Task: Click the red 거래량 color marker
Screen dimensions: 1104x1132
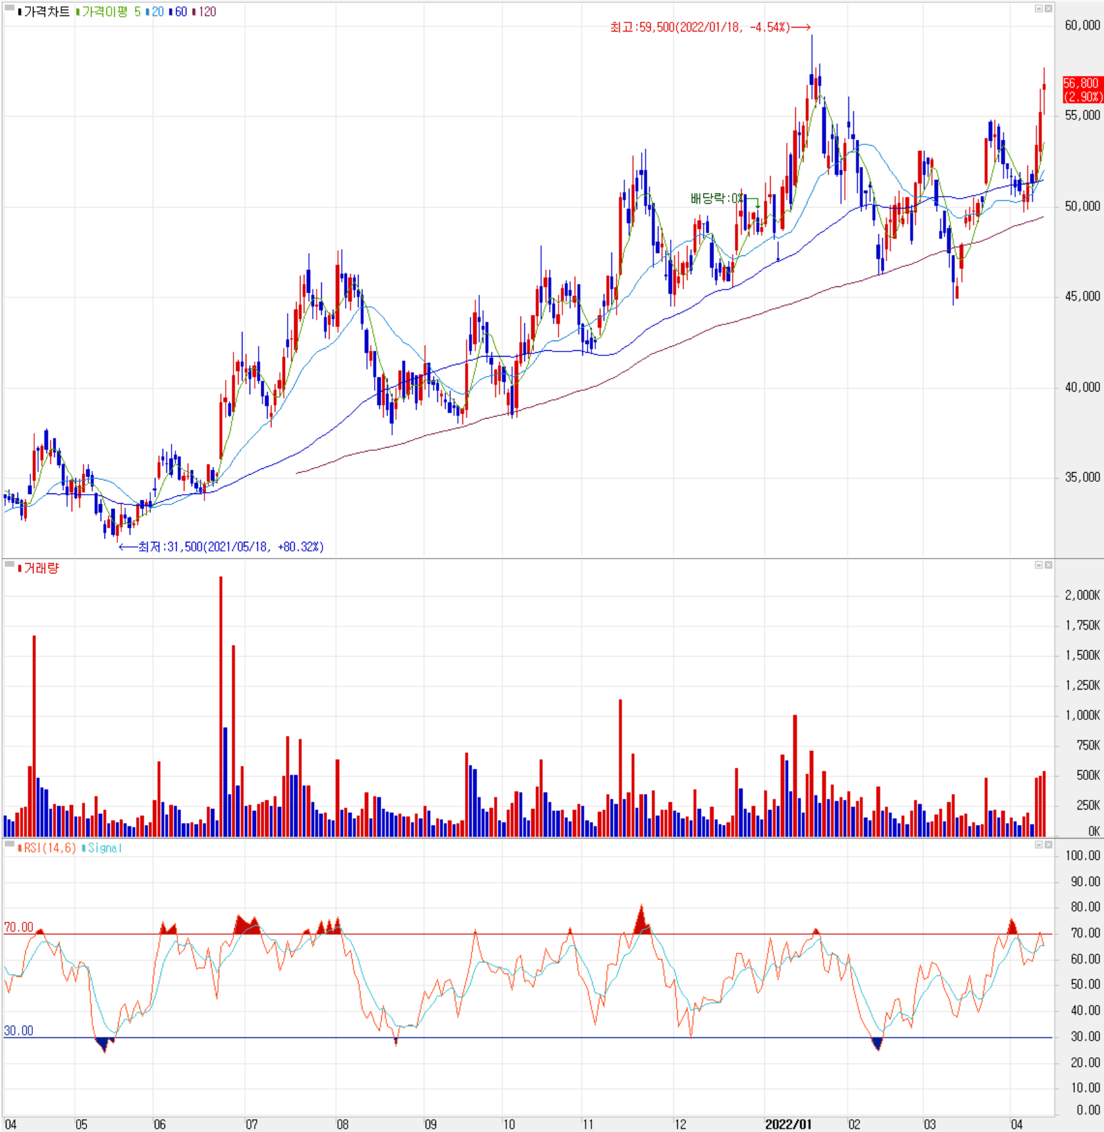Action: (x=20, y=568)
